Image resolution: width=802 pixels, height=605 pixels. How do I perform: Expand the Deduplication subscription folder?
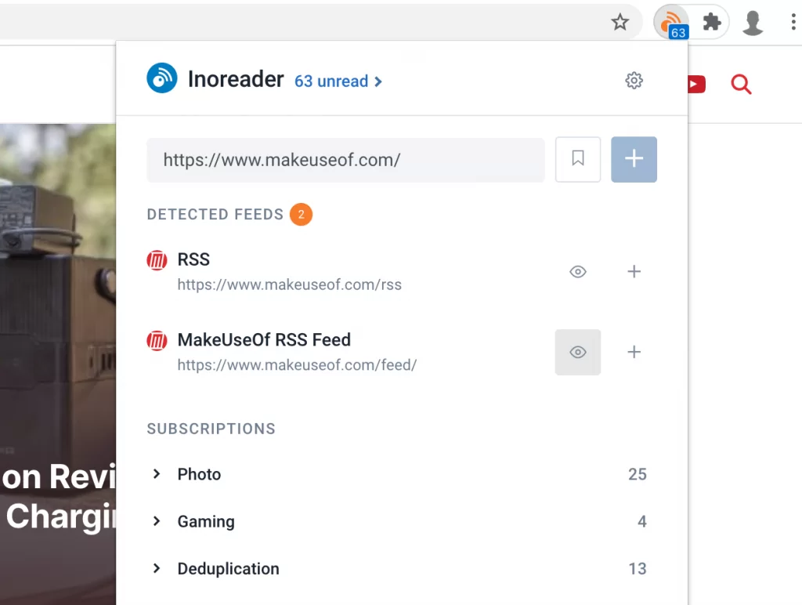157,568
